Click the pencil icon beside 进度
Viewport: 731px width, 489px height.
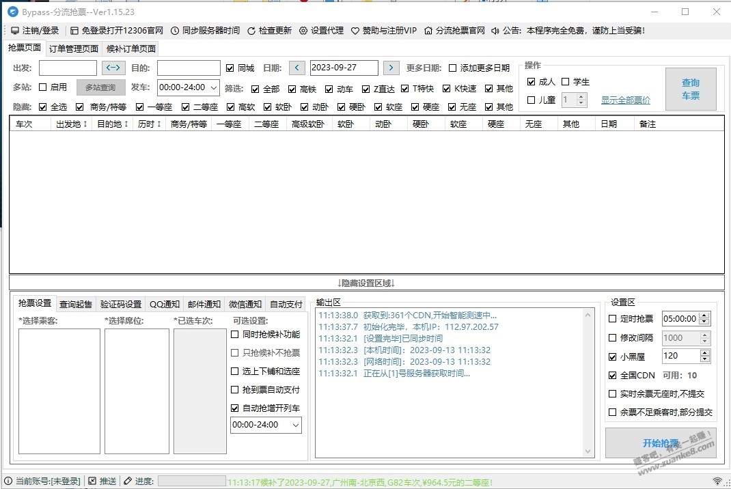(x=128, y=481)
